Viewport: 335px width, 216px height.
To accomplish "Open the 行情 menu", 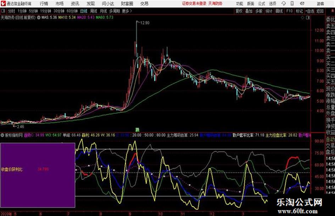I will pos(44,4).
